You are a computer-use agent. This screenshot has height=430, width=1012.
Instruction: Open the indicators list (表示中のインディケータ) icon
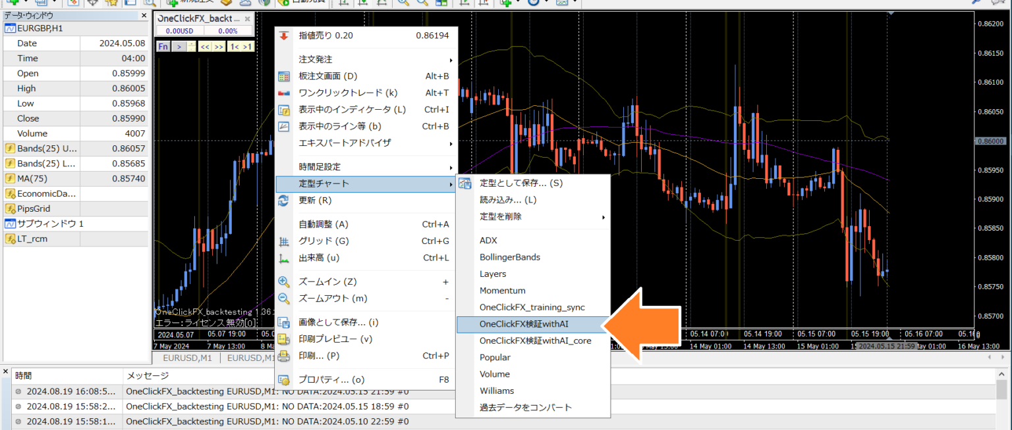284,110
